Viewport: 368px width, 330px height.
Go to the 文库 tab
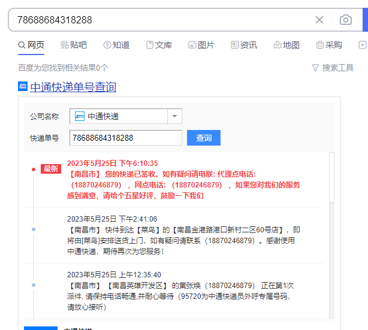tap(159, 45)
